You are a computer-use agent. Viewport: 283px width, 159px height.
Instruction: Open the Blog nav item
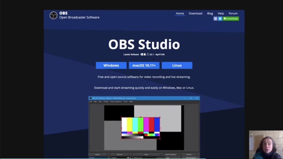click(210, 13)
